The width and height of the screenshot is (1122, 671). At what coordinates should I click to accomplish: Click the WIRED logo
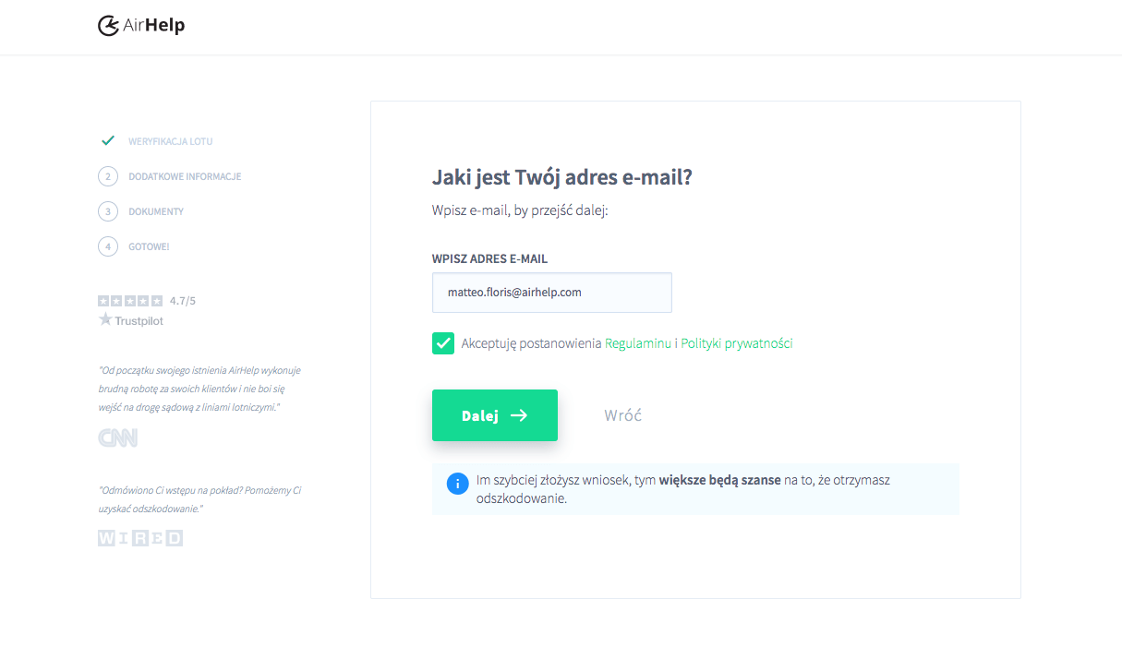pyautogui.click(x=140, y=537)
